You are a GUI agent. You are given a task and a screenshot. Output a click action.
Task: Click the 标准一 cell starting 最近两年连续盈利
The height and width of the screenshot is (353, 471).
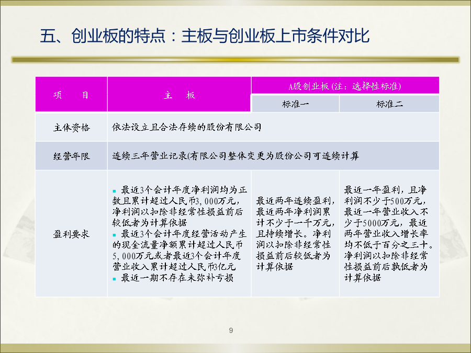pos(295,234)
